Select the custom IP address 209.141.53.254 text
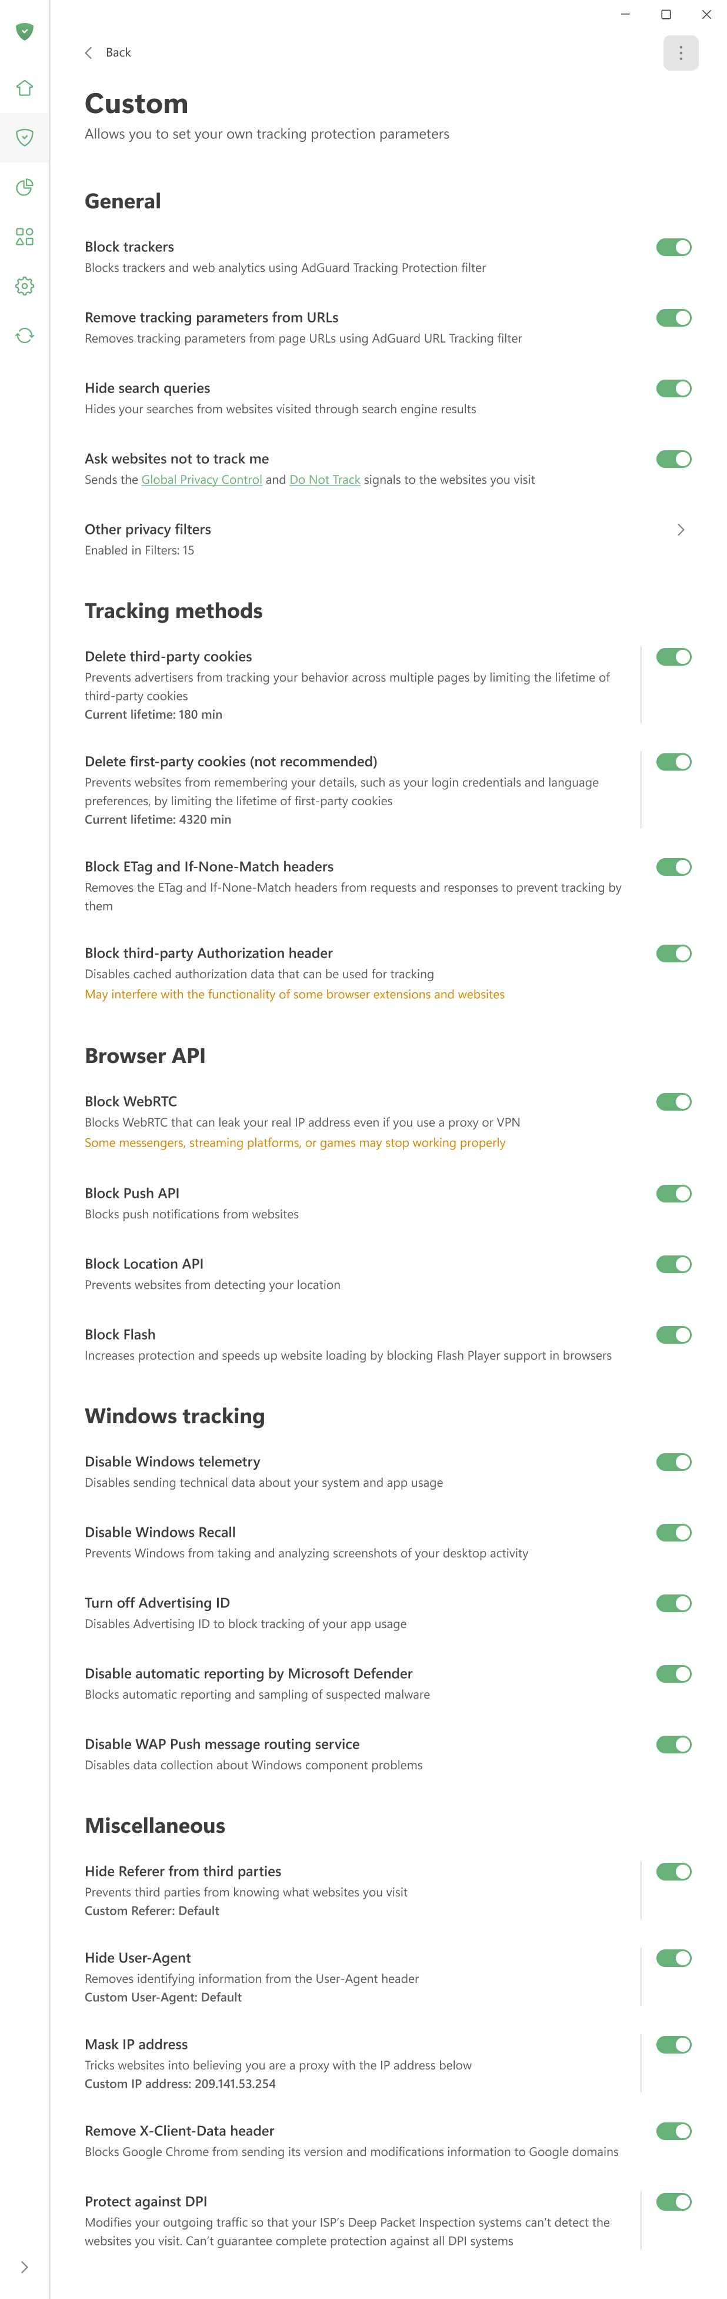727x2299 pixels. 235,2084
